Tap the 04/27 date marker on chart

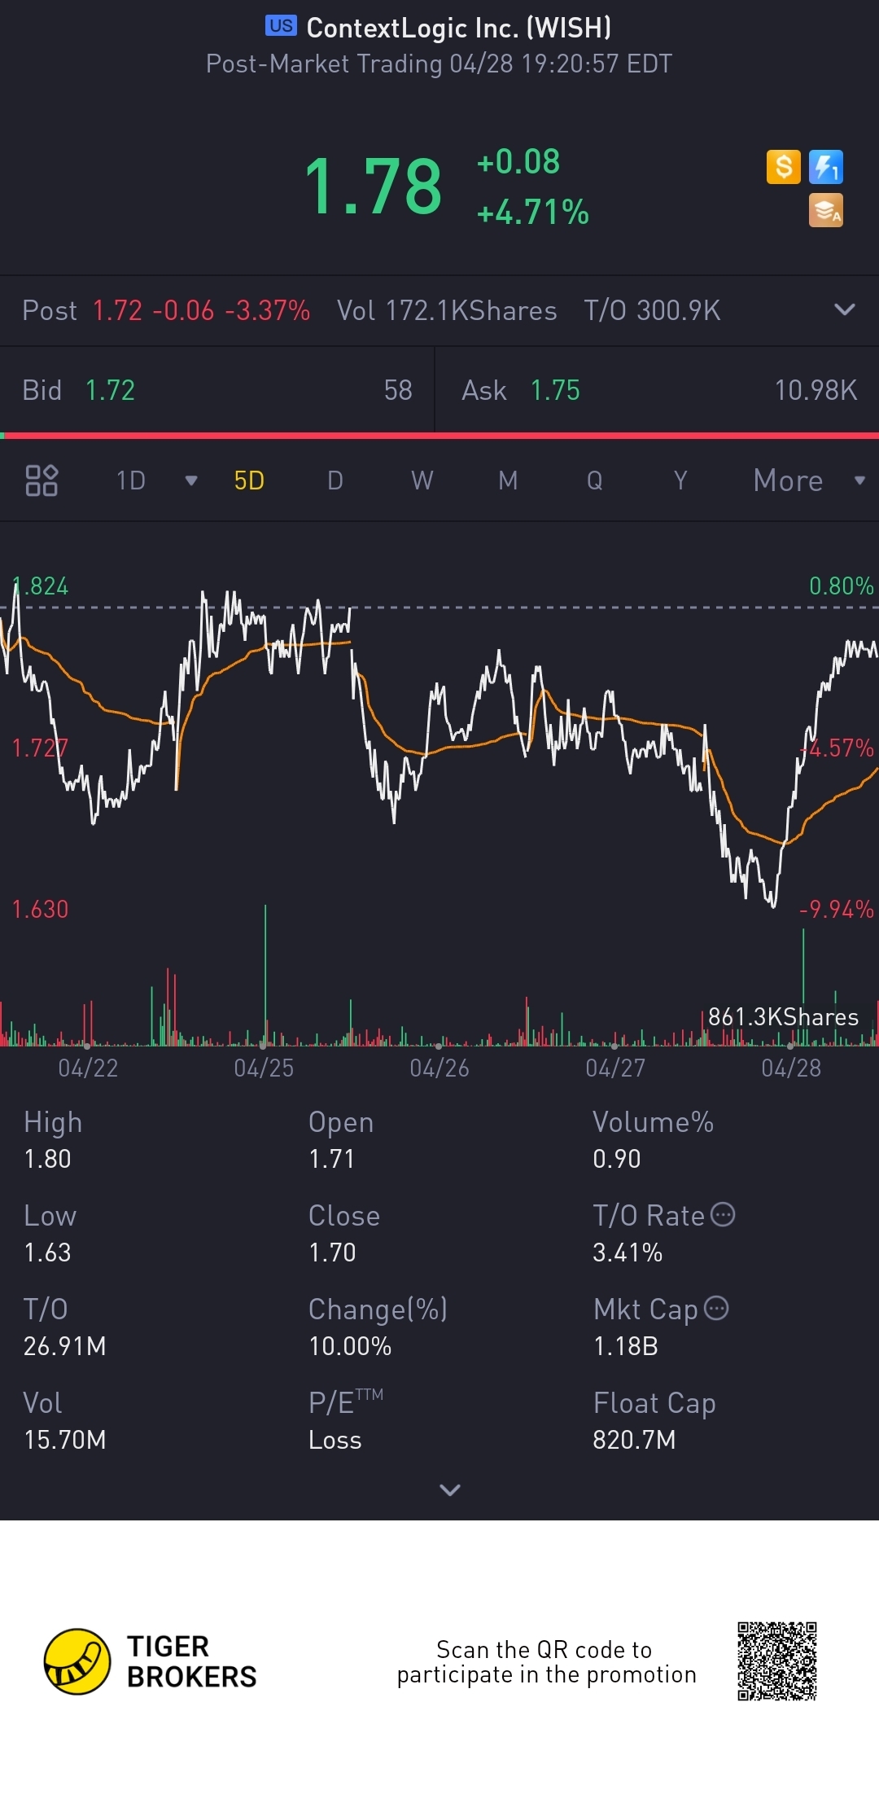click(x=615, y=1068)
